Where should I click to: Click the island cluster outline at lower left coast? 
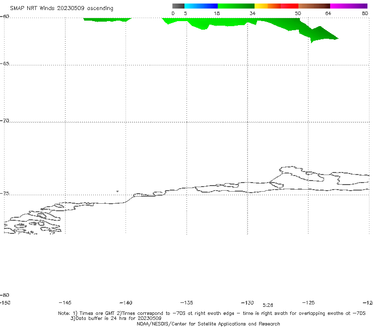click(x=33, y=222)
